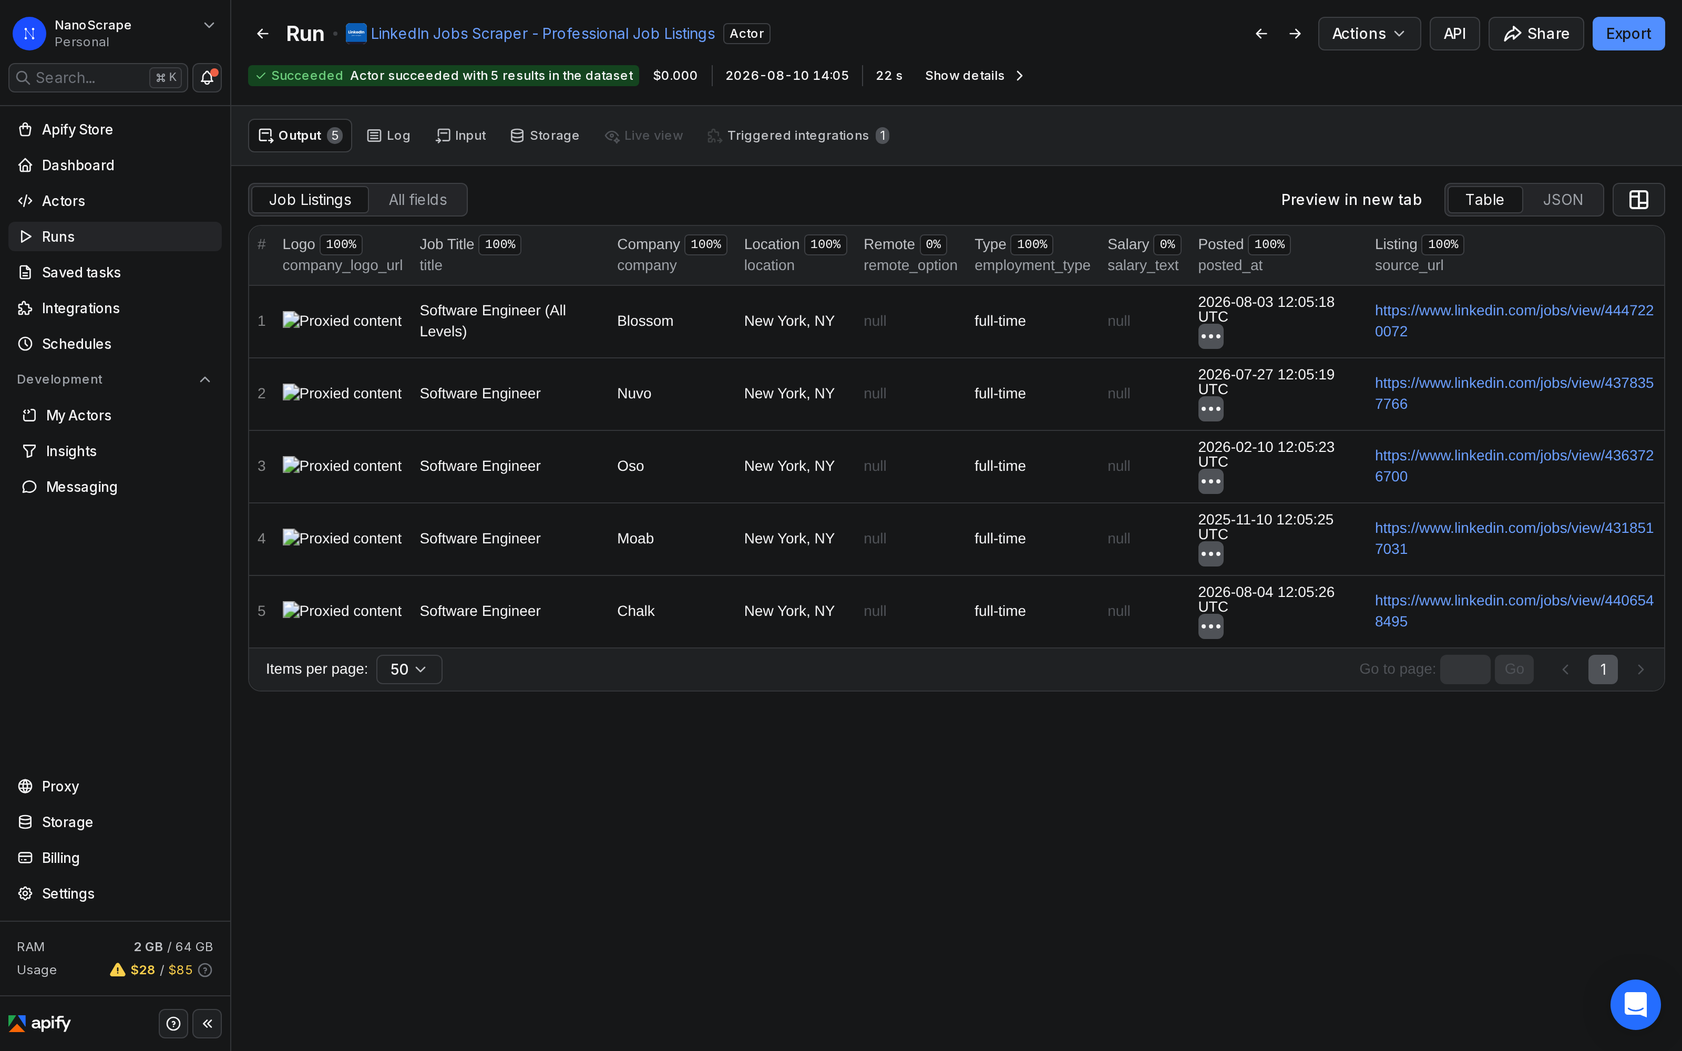
Task: Open Dashboard in sidebar
Action: [x=115, y=166]
